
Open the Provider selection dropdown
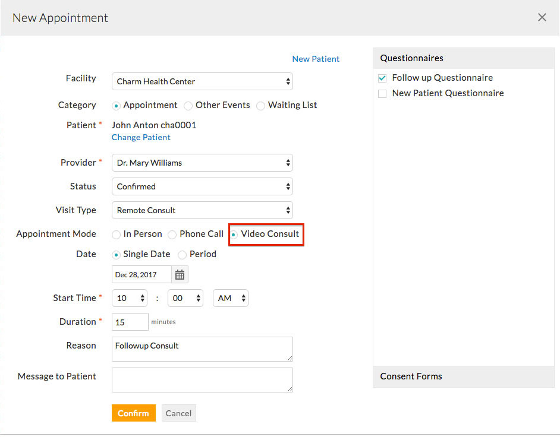pos(202,163)
